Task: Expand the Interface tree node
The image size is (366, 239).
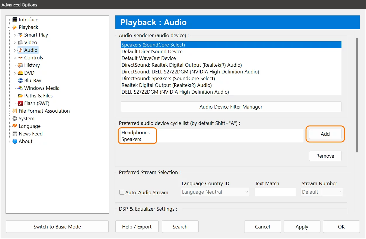Action: click(9, 20)
